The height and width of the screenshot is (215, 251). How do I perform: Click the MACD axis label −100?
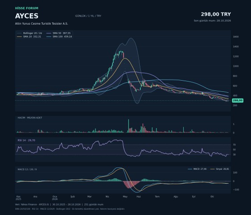point(236,190)
